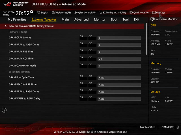Open MyFavorite(F3) list
This screenshot has height=135, width=181.
61,12
